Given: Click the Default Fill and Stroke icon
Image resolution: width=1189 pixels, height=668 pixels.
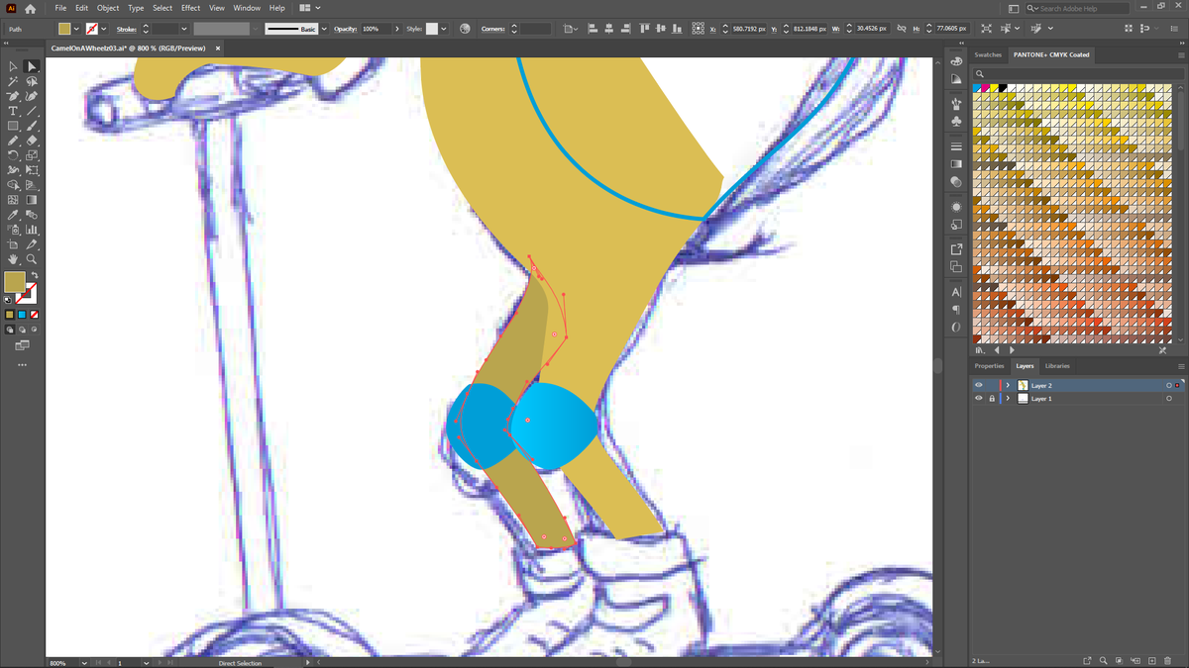Looking at the screenshot, I should (9, 299).
